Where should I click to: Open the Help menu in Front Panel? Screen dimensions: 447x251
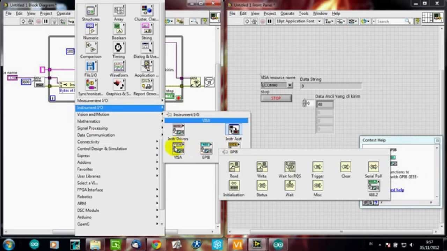(x=336, y=13)
